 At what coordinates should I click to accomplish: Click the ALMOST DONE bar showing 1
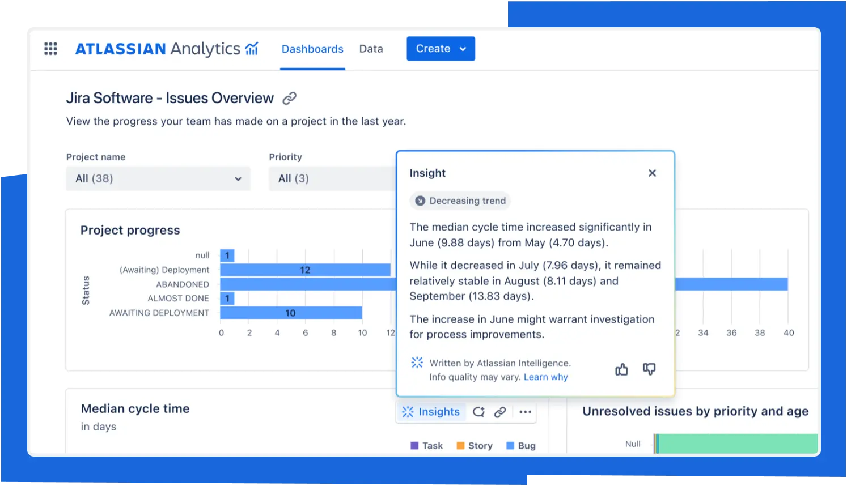[x=227, y=299]
